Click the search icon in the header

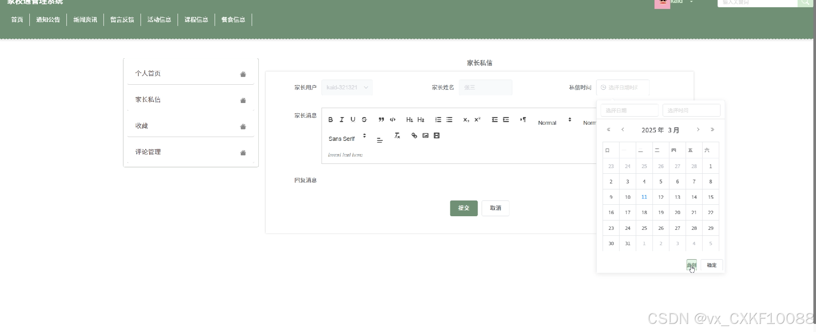click(x=805, y=3)
